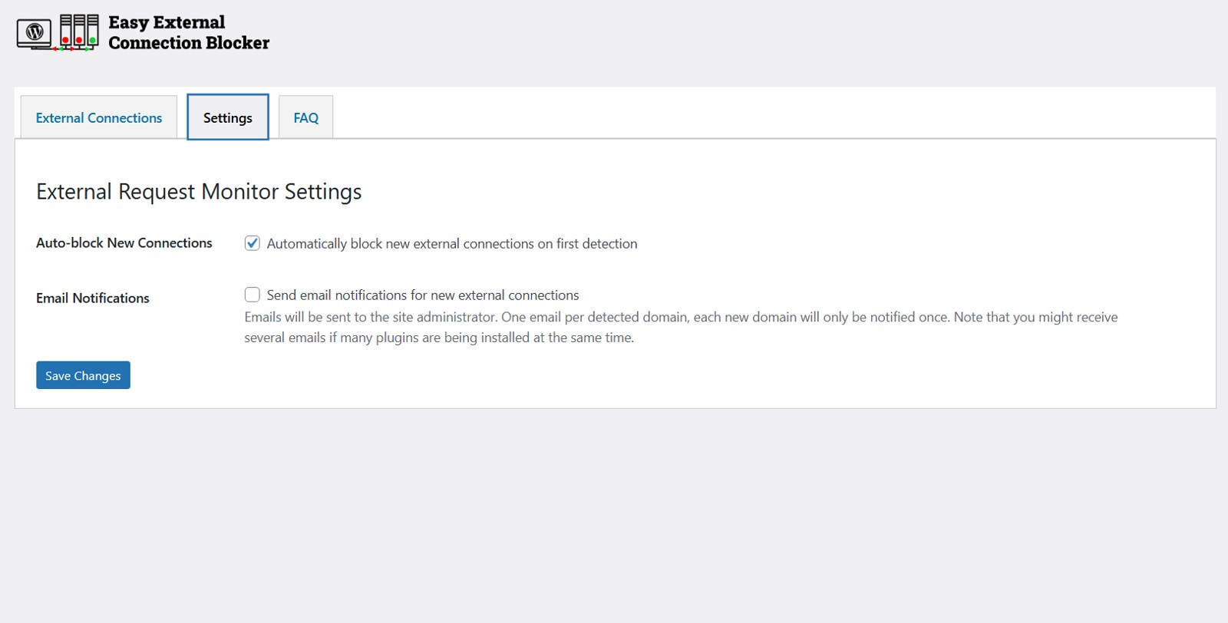The image size is (1228, 623).
Task: Click the middle red-light server icon
Action: (x=79, y=30)
